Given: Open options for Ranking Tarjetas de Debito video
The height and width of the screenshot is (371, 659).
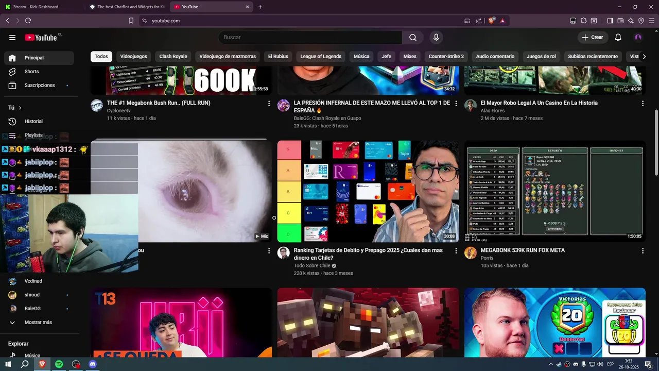Looking at the screenshot, I should [456, 251].
